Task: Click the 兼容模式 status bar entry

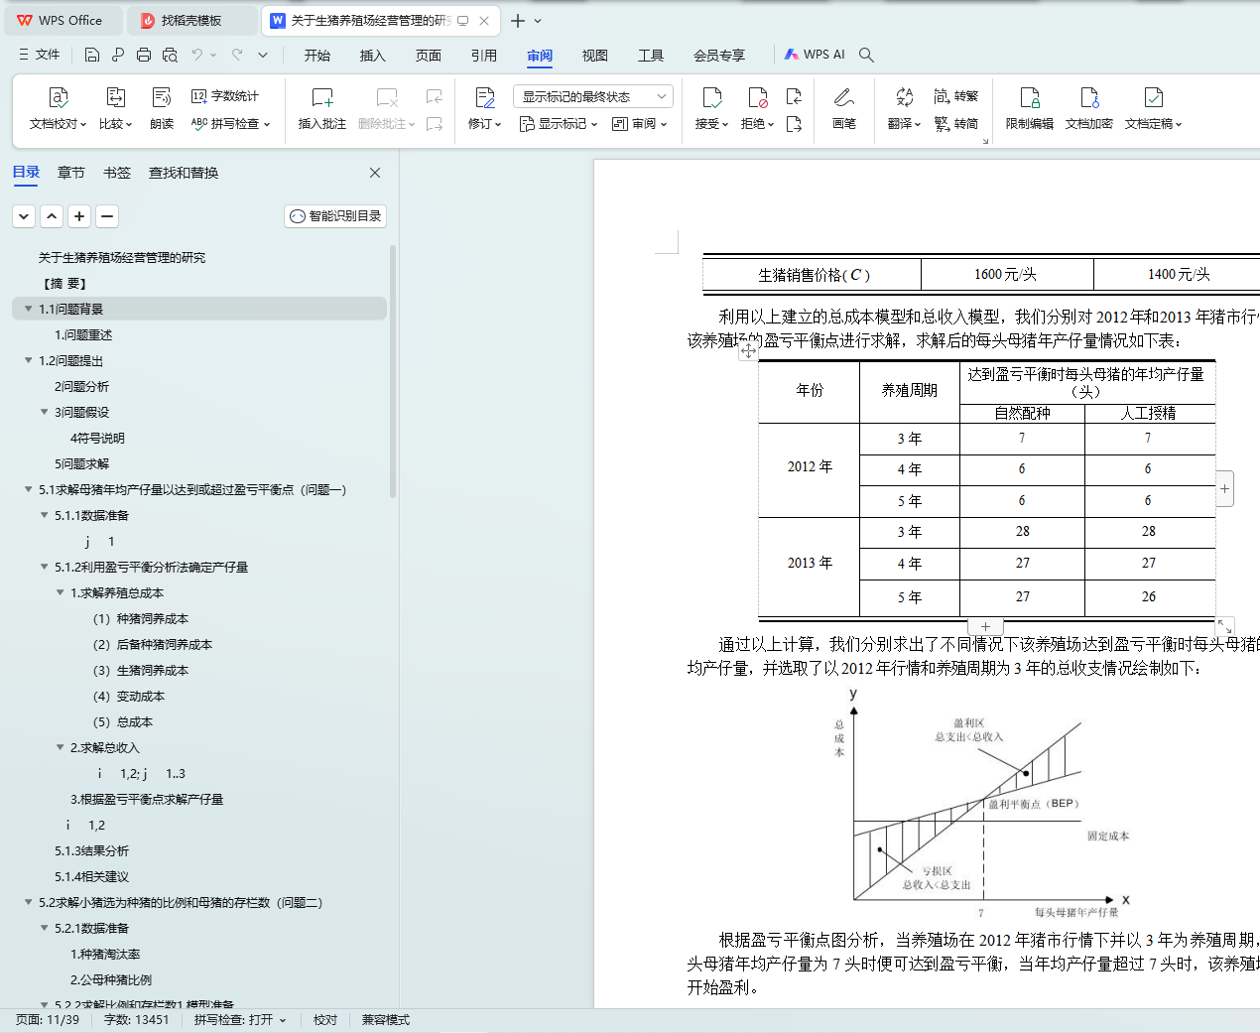Action: pos(386,1020)
